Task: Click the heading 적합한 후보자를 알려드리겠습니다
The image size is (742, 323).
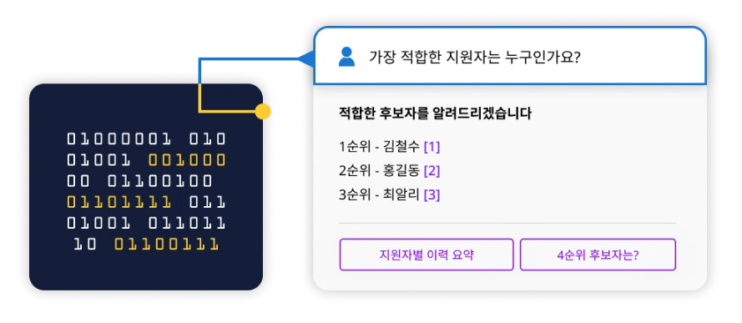Action: (436, 114)
